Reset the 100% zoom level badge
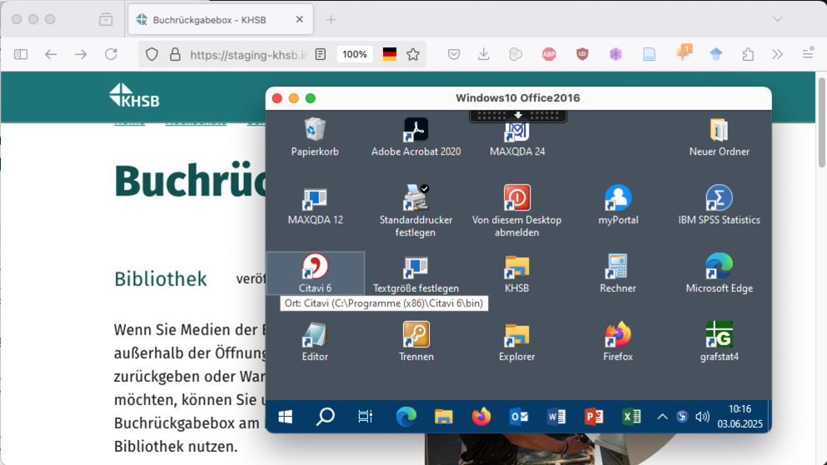This screenshot has height=465, width=827. point(355,54)
